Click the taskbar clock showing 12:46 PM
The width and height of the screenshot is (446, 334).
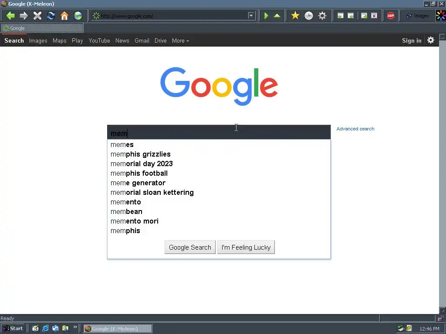click(429, 329)
